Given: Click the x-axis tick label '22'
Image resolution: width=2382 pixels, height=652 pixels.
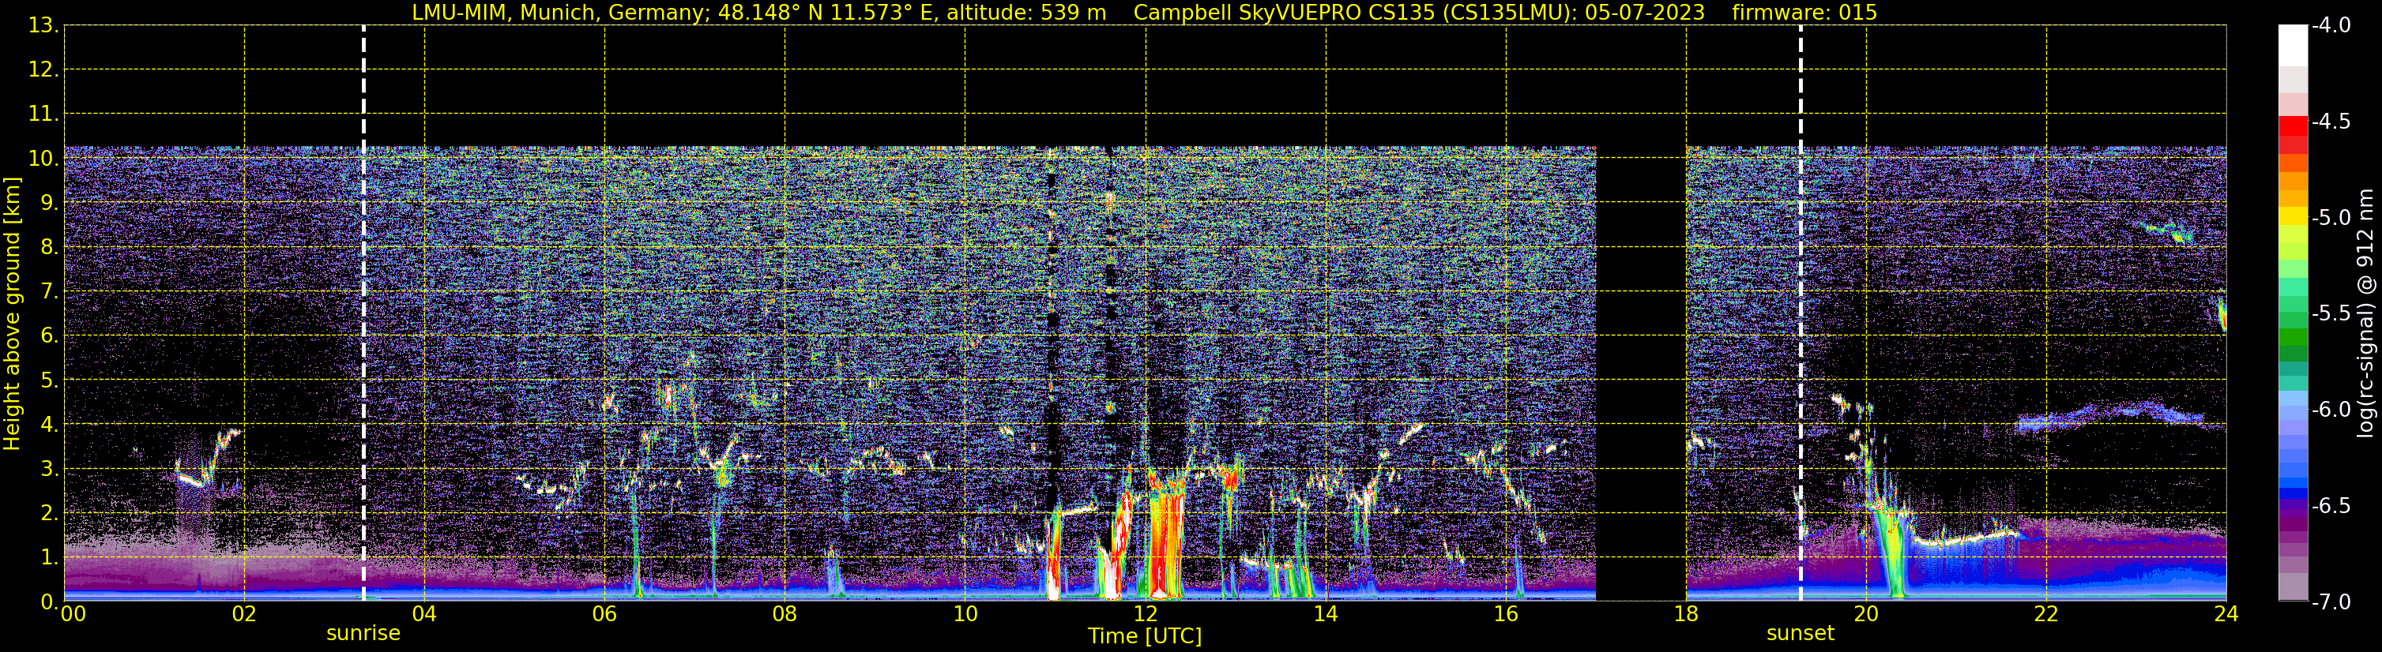Looking at the screenshot, I should coord(2046,614).
